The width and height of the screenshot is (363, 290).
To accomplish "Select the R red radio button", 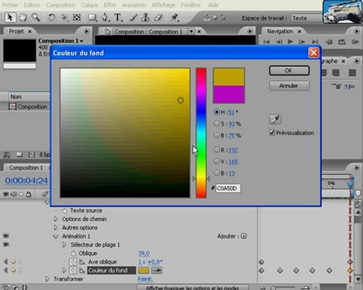I will click(x=217, y=149).
